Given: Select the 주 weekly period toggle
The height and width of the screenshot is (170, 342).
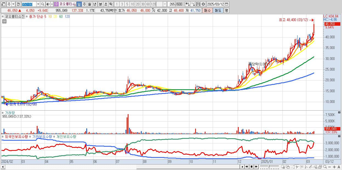Looking at the screenshot, I should 84,4.
